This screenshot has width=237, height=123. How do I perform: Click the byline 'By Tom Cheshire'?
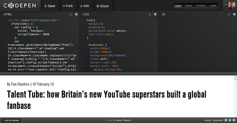(18, 84)
